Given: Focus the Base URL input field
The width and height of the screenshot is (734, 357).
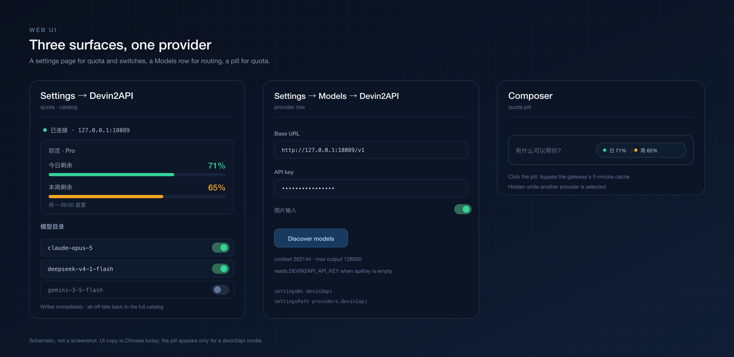Looking at the screenshot, I should click(x=371, y=150).
